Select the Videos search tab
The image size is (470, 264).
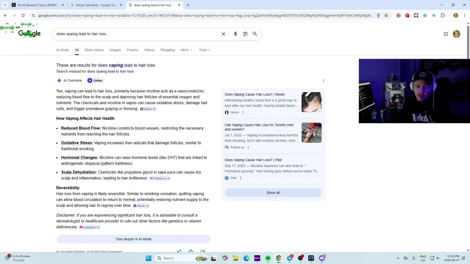[149, 50]
